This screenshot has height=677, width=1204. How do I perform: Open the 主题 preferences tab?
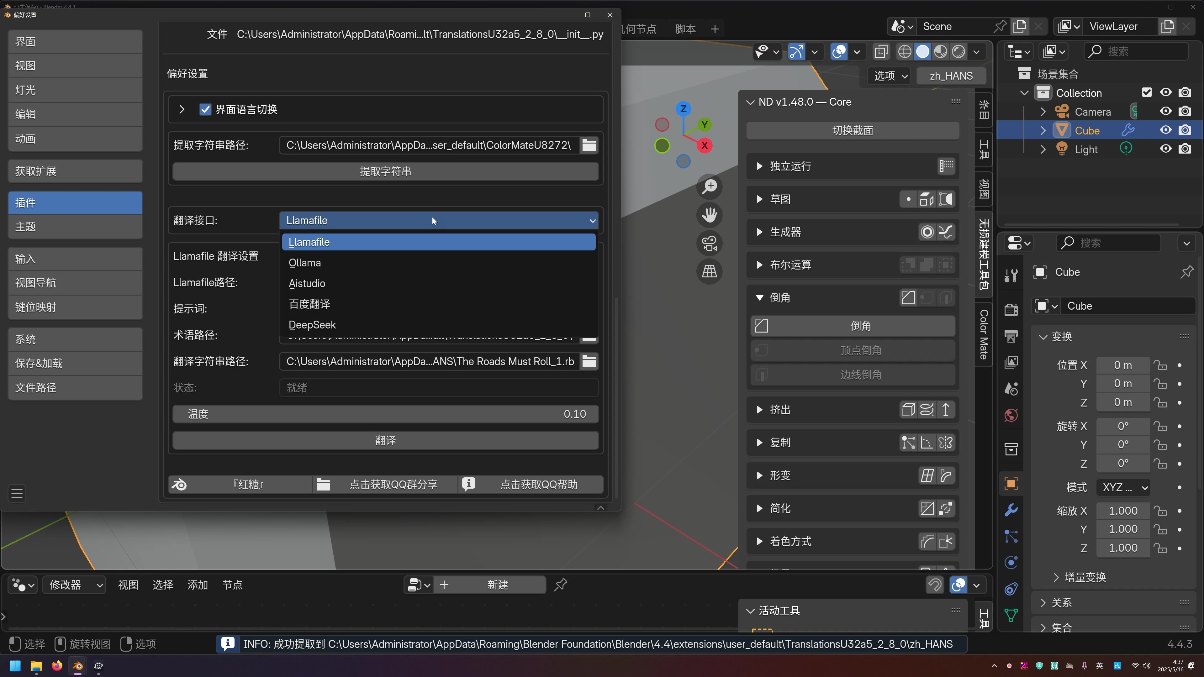[x=75, y=227]
